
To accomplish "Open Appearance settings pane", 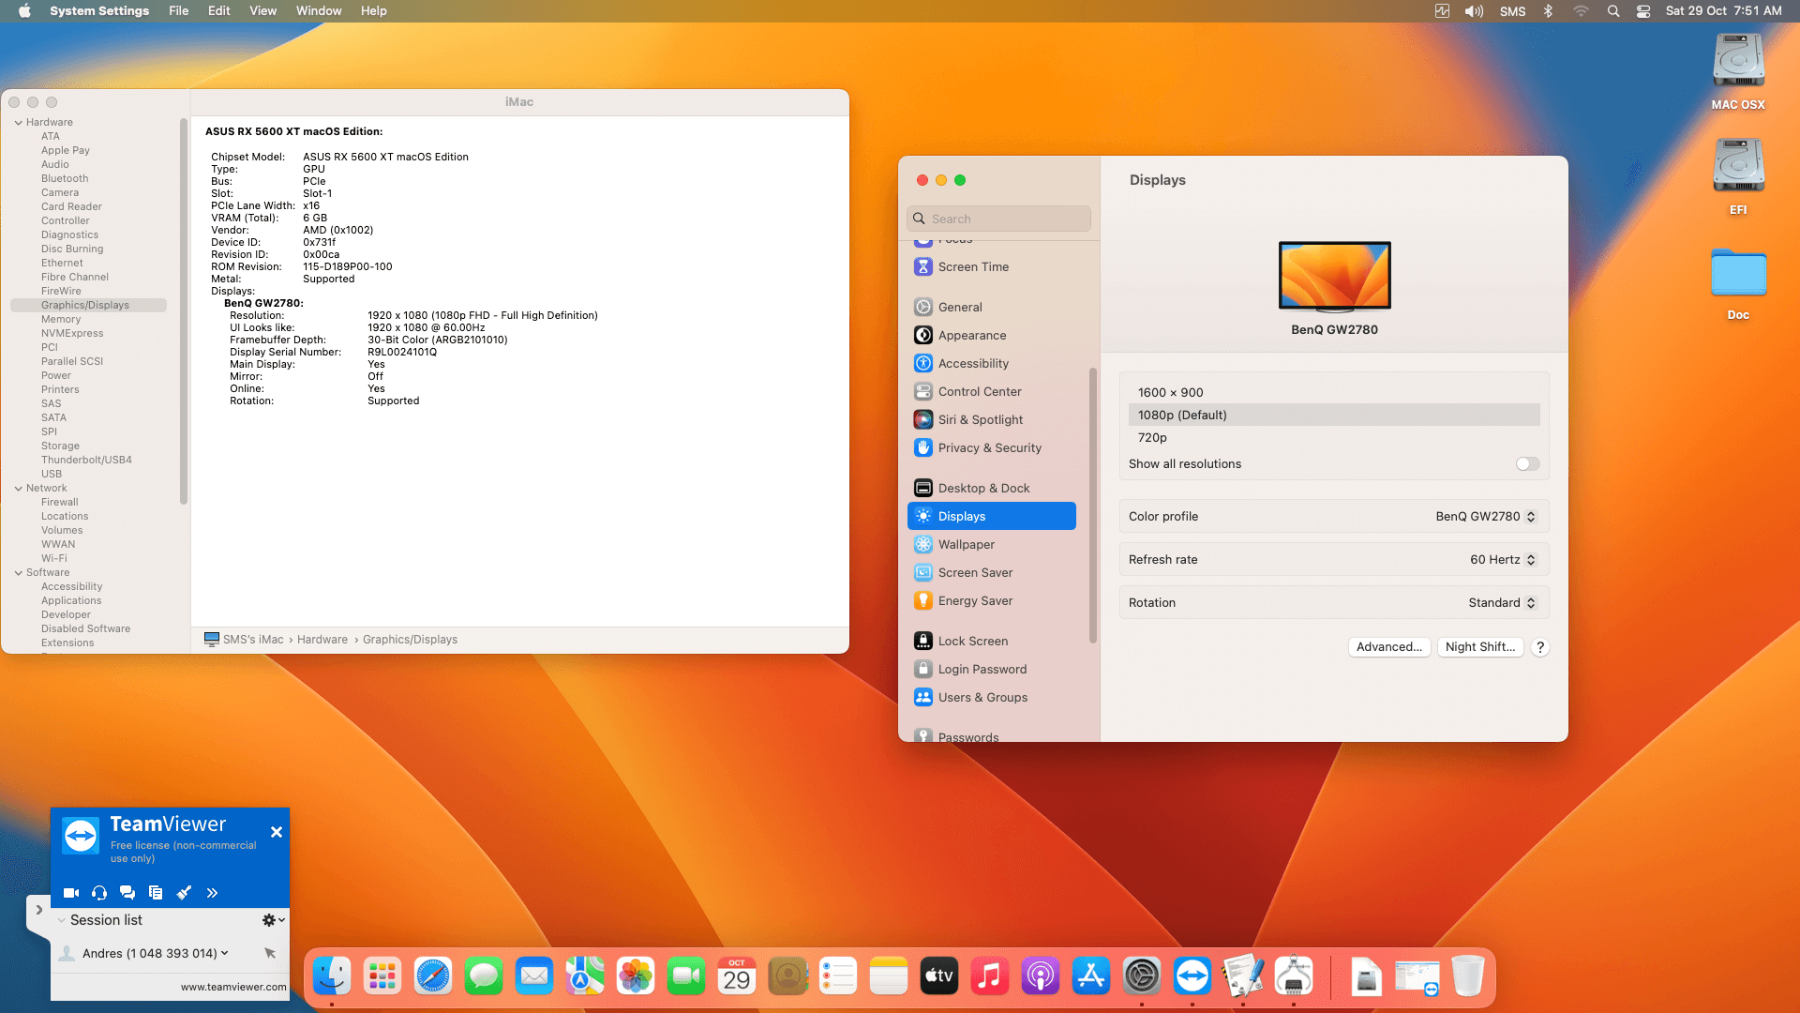I will pyautogui.click(x=992, y=336).
